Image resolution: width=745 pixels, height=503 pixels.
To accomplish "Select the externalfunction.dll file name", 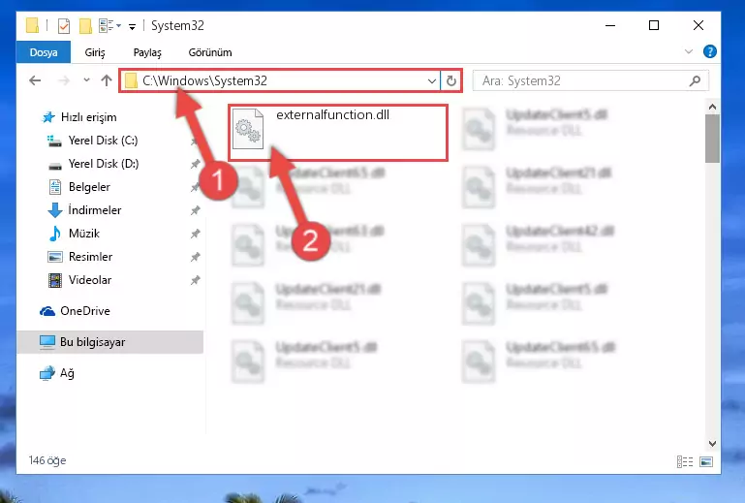I will (332, 115).
